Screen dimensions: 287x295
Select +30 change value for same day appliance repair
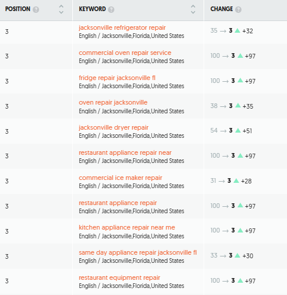click(248, 256)
